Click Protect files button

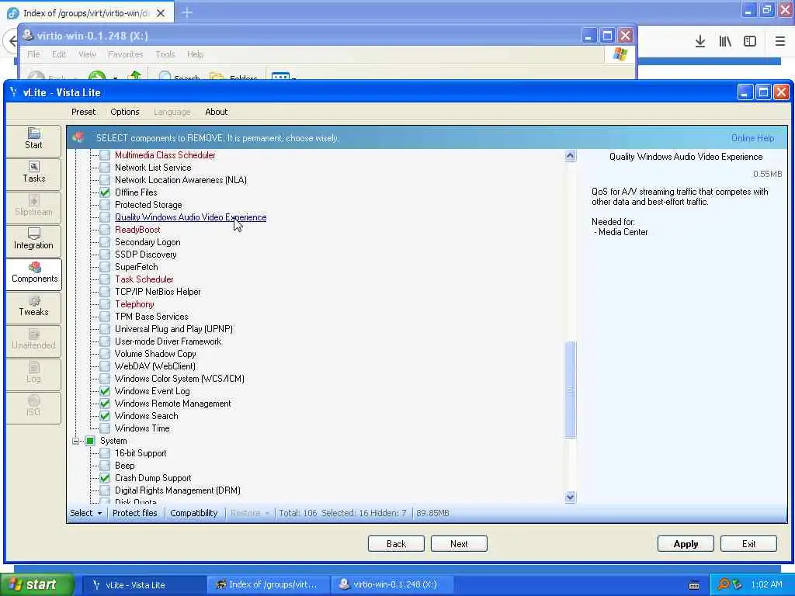point(135,513)
